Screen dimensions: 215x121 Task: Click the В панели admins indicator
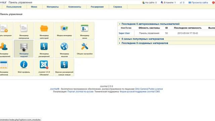pos(168,2)
